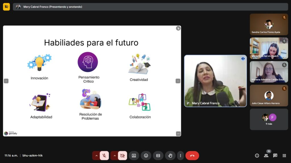Unmute the microphone in the call bar
This screenshot has width=291, height=163.
[x=104, y=156]
